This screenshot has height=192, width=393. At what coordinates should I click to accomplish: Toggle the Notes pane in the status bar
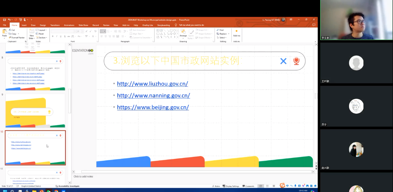216,186
